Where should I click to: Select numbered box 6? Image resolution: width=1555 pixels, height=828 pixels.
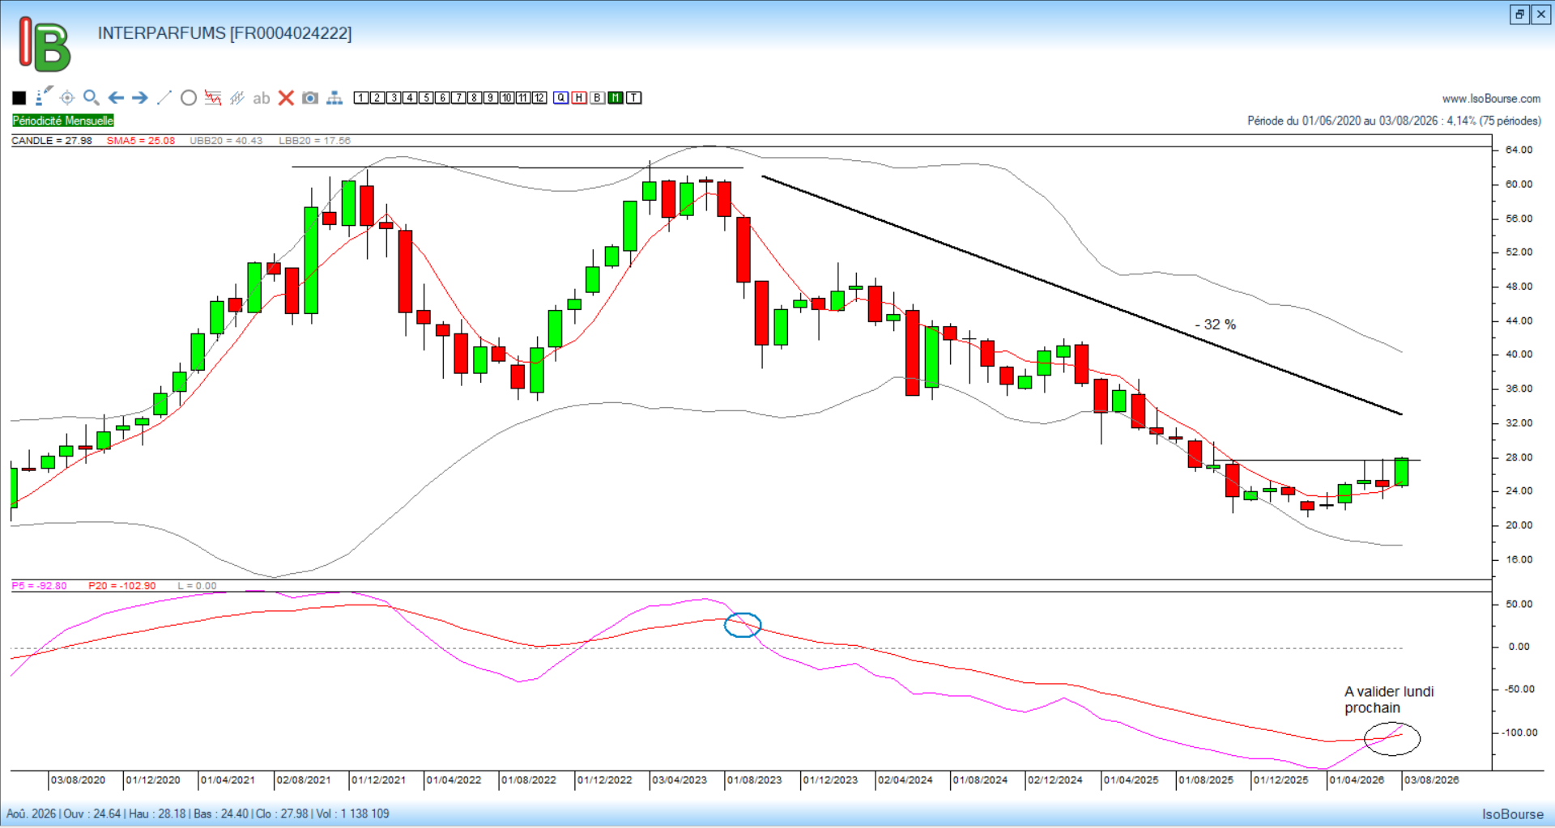[x=442, y=98]
